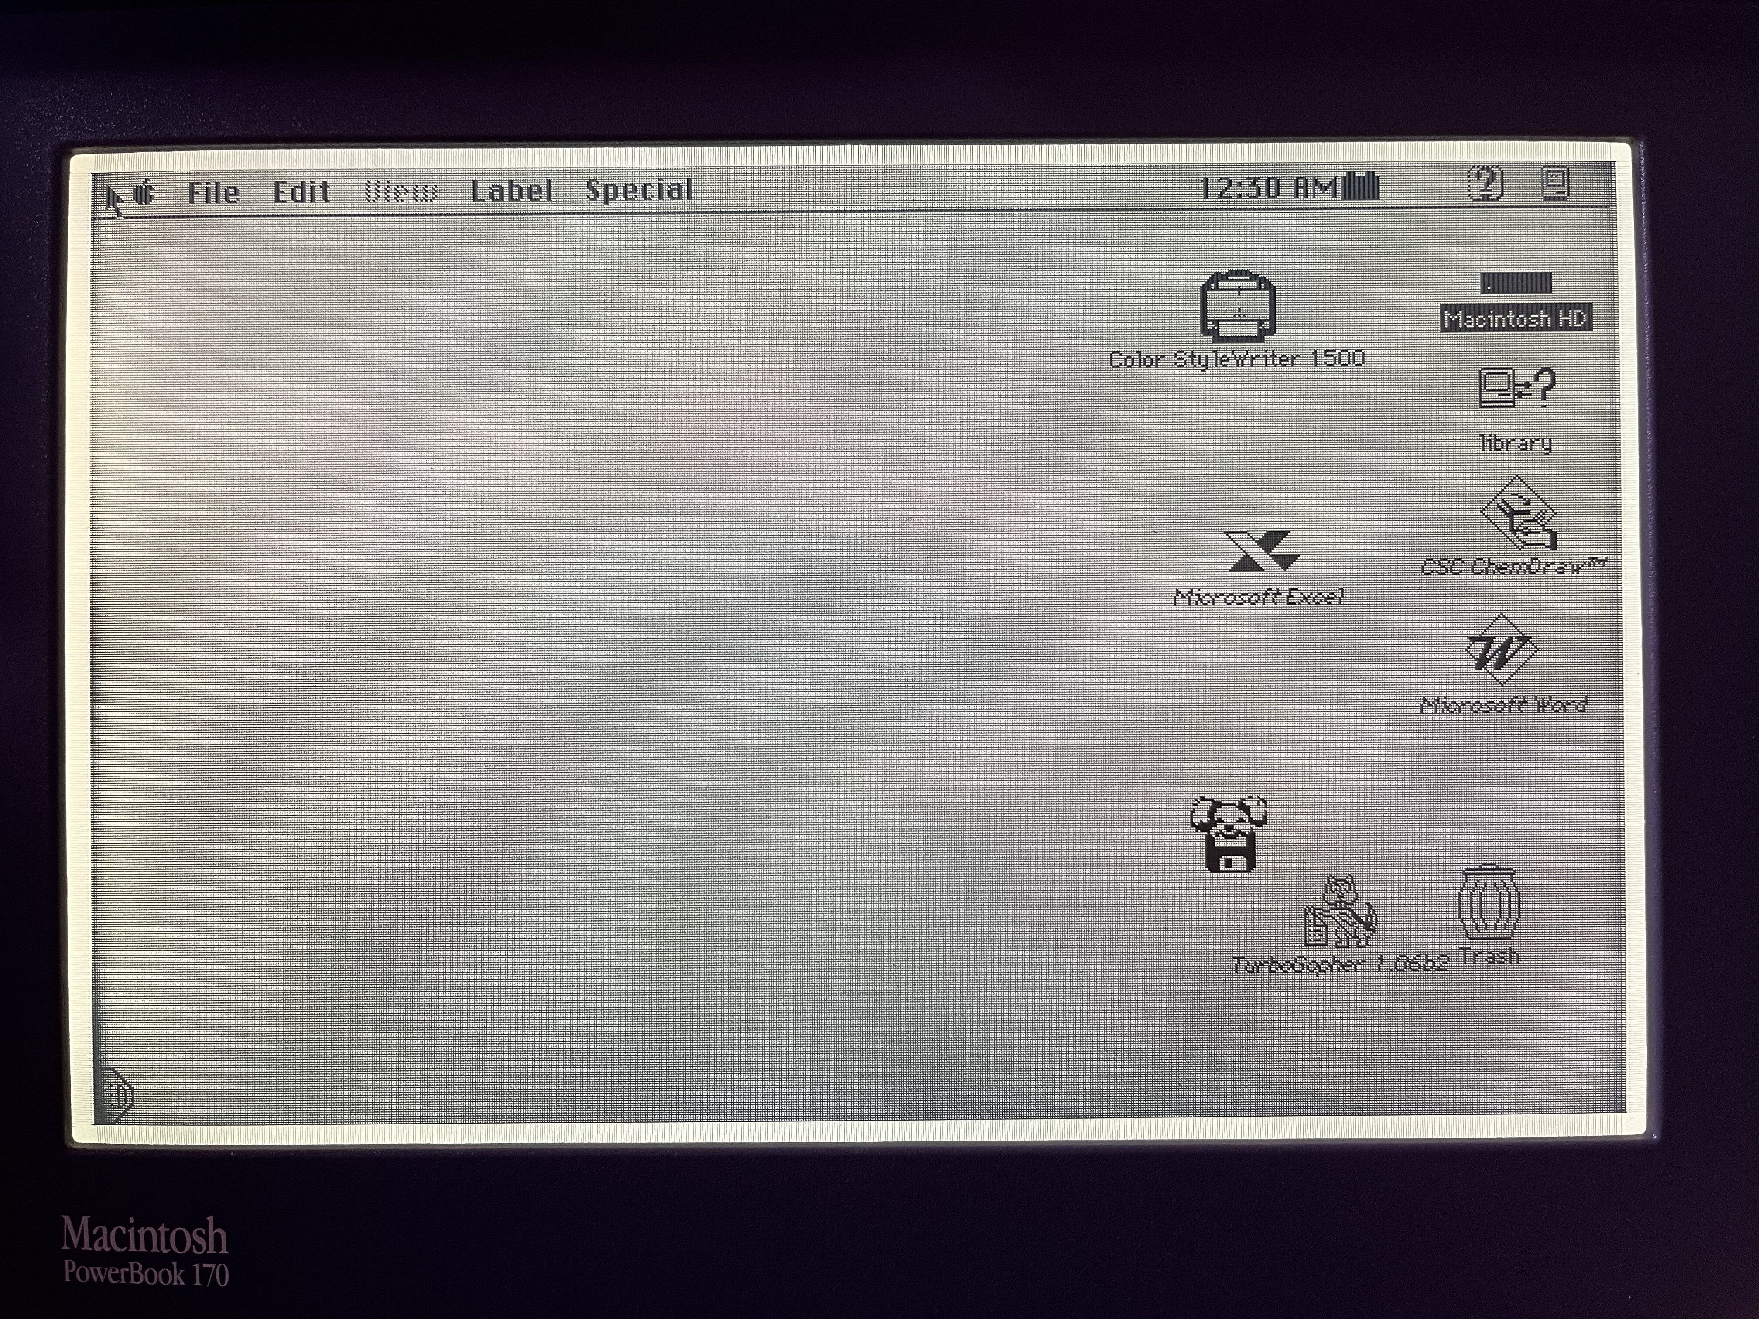Open the Edit menu
Screen dimensions: 1759x1319
[x=301, y=192]
